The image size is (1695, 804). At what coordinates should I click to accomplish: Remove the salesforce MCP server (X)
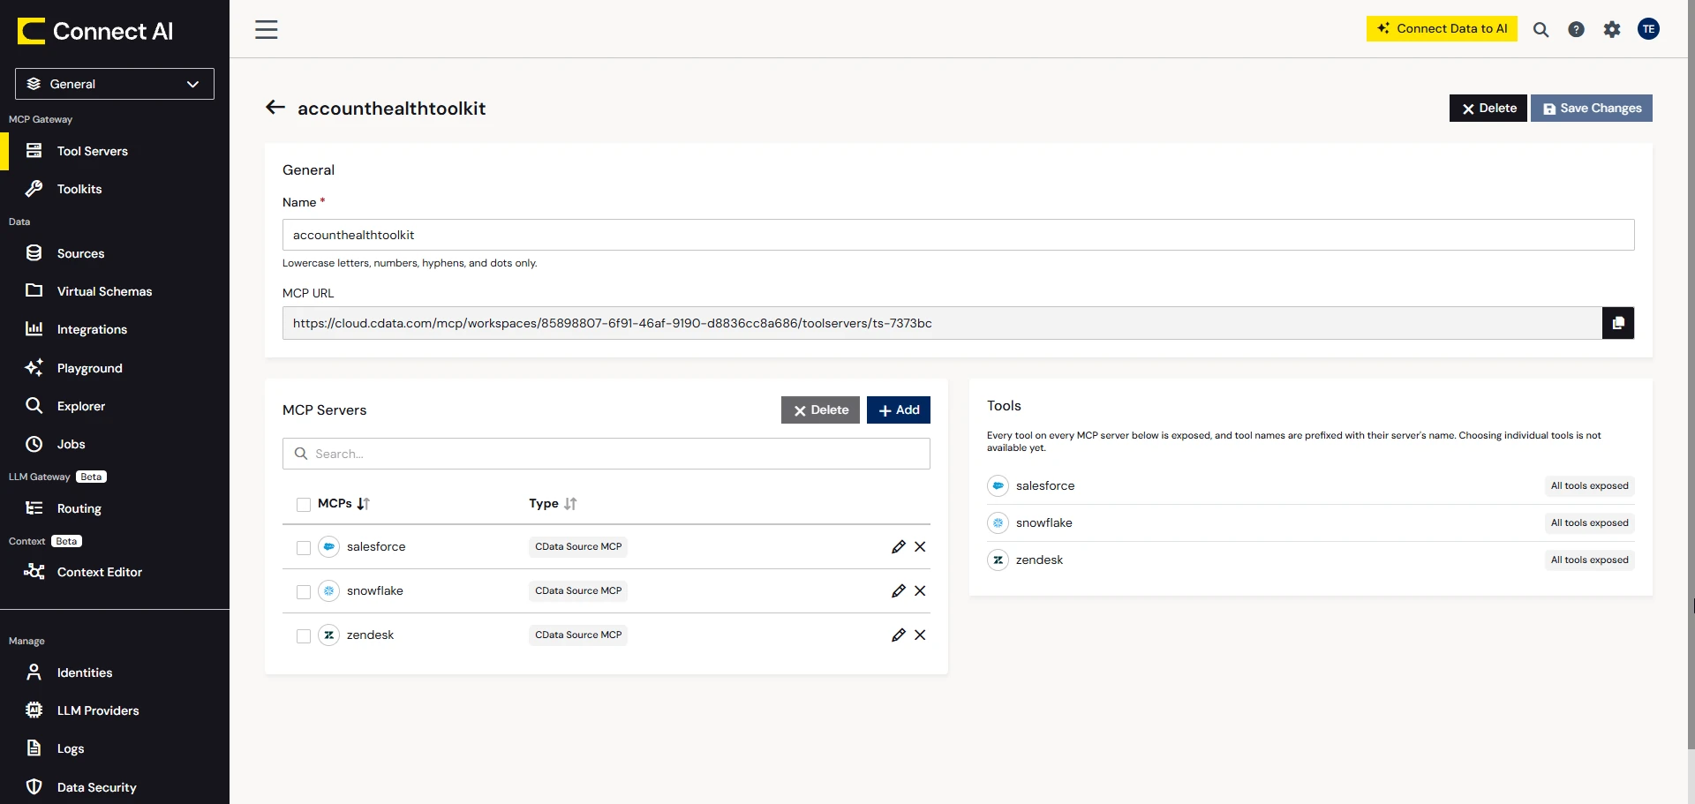[920, 546]
